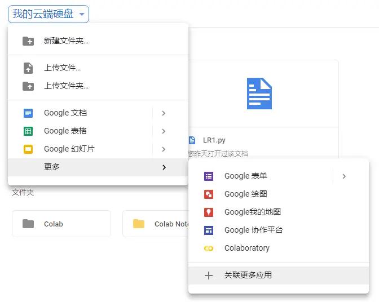
Task: Click the new folder plus icon
Action: point(28,41)
